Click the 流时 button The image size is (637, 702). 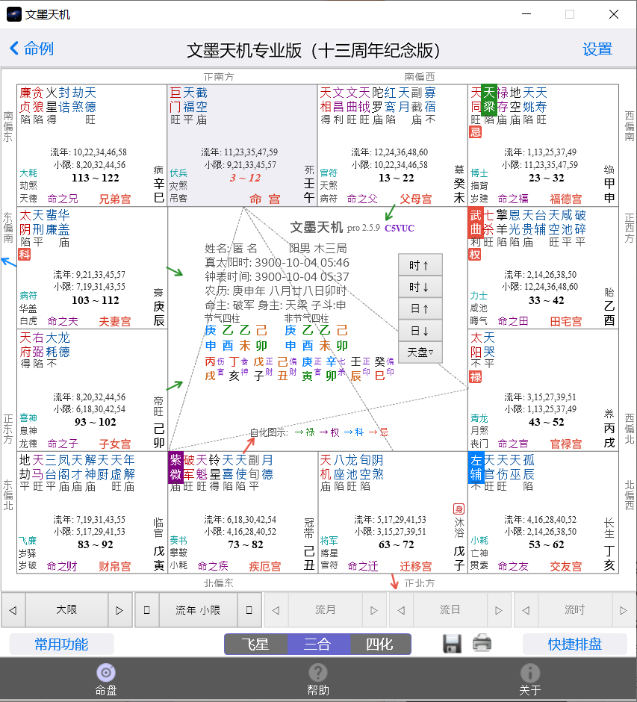coord(575,610)
